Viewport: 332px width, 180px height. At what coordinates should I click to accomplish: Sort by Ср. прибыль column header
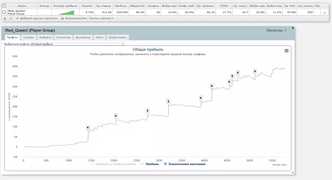click(x=205, y=6)
